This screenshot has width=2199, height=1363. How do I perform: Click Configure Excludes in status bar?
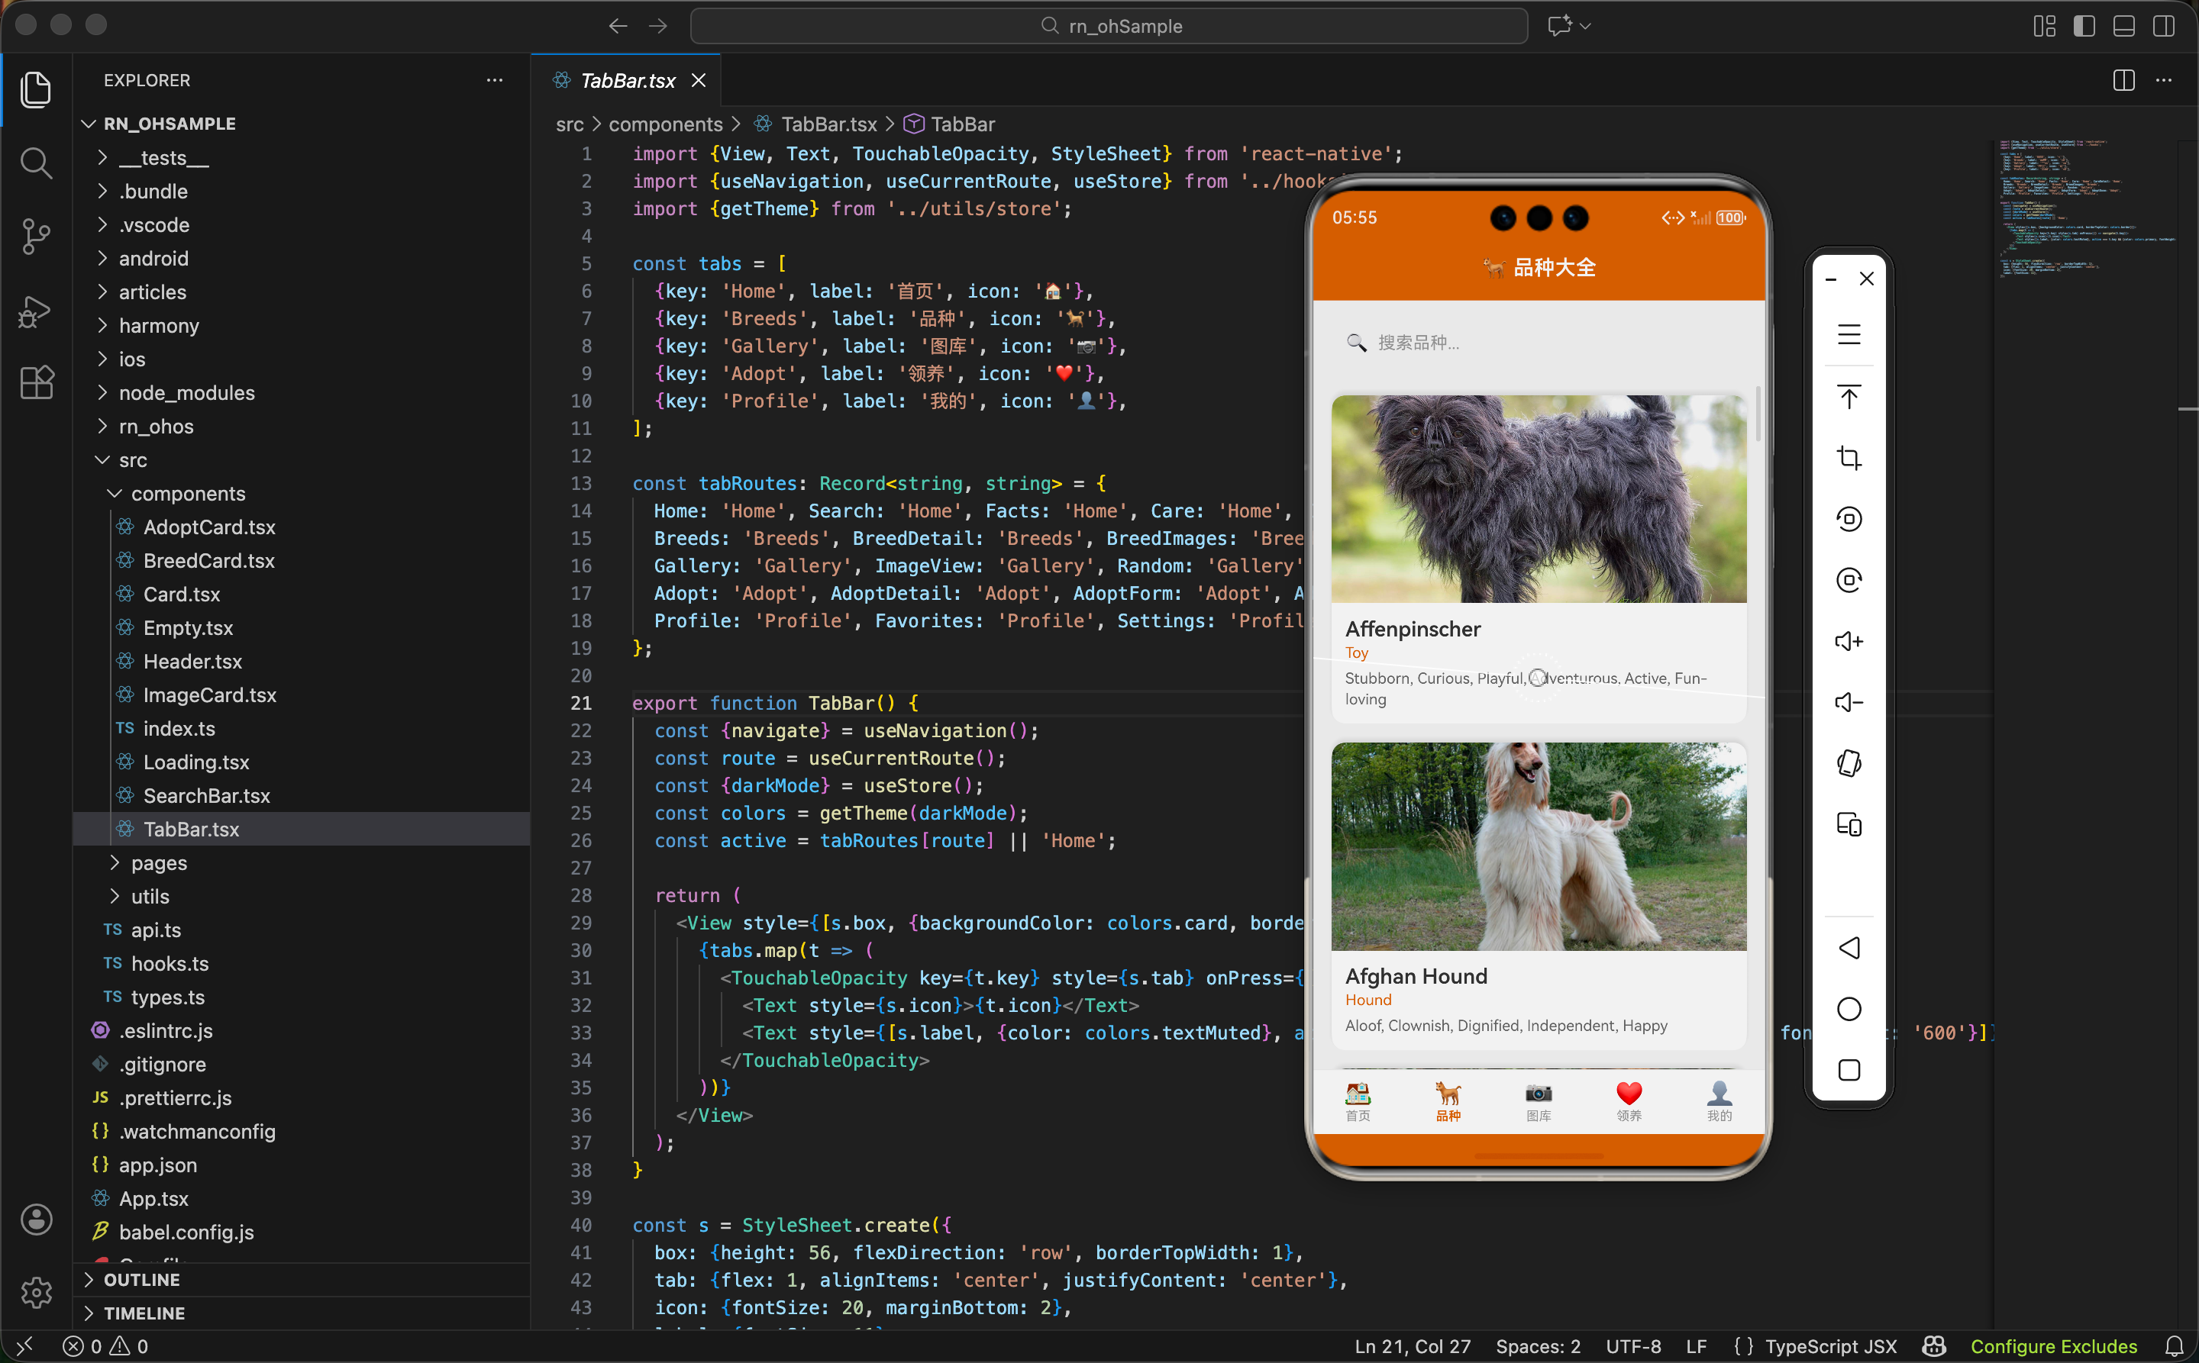(x=2053, y=1346)
